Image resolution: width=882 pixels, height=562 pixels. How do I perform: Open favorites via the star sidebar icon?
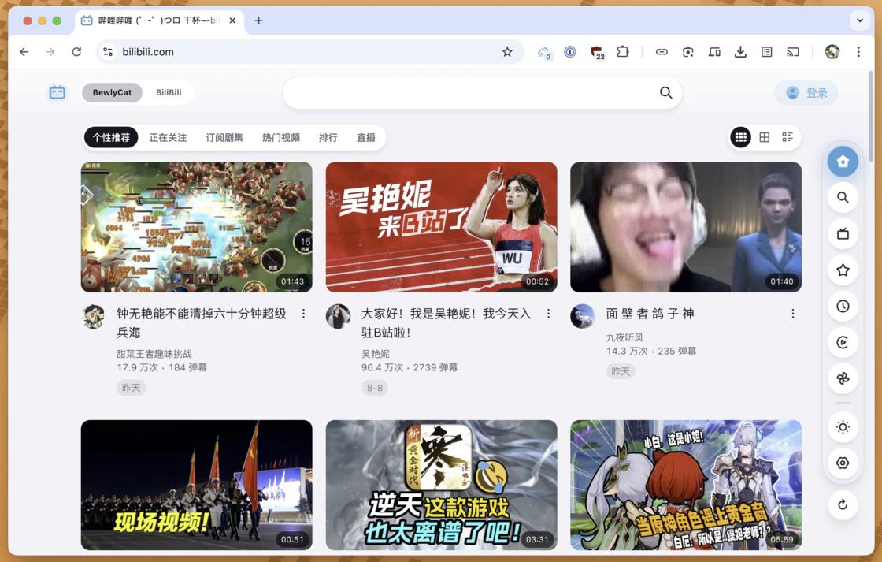pos(843,270)
